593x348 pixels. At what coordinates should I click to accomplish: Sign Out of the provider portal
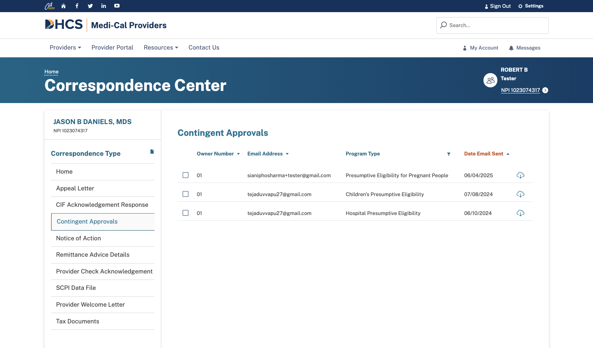click(x=497, y=6)
